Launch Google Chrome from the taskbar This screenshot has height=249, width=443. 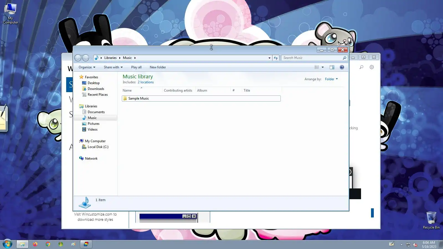coord(48,244)
